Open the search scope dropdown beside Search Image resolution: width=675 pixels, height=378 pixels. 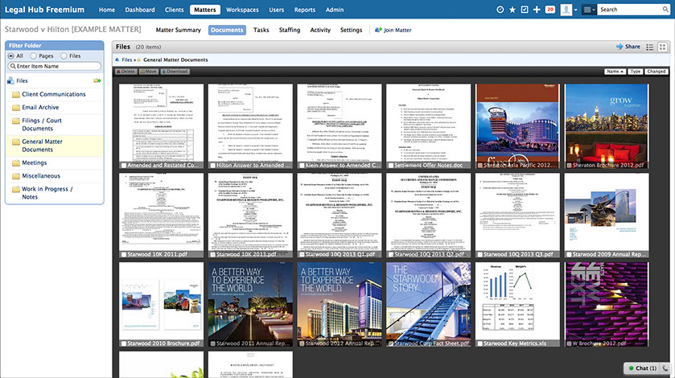(x=590, y=10)
